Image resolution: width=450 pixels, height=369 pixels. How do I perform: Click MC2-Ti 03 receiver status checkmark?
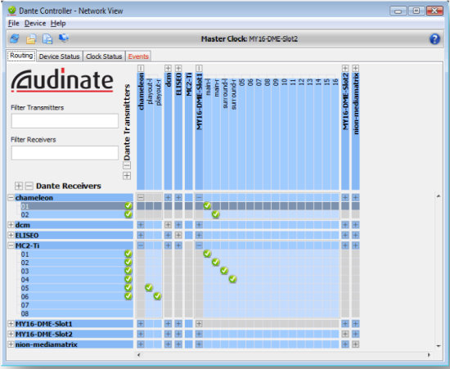(x=128, y=271)
